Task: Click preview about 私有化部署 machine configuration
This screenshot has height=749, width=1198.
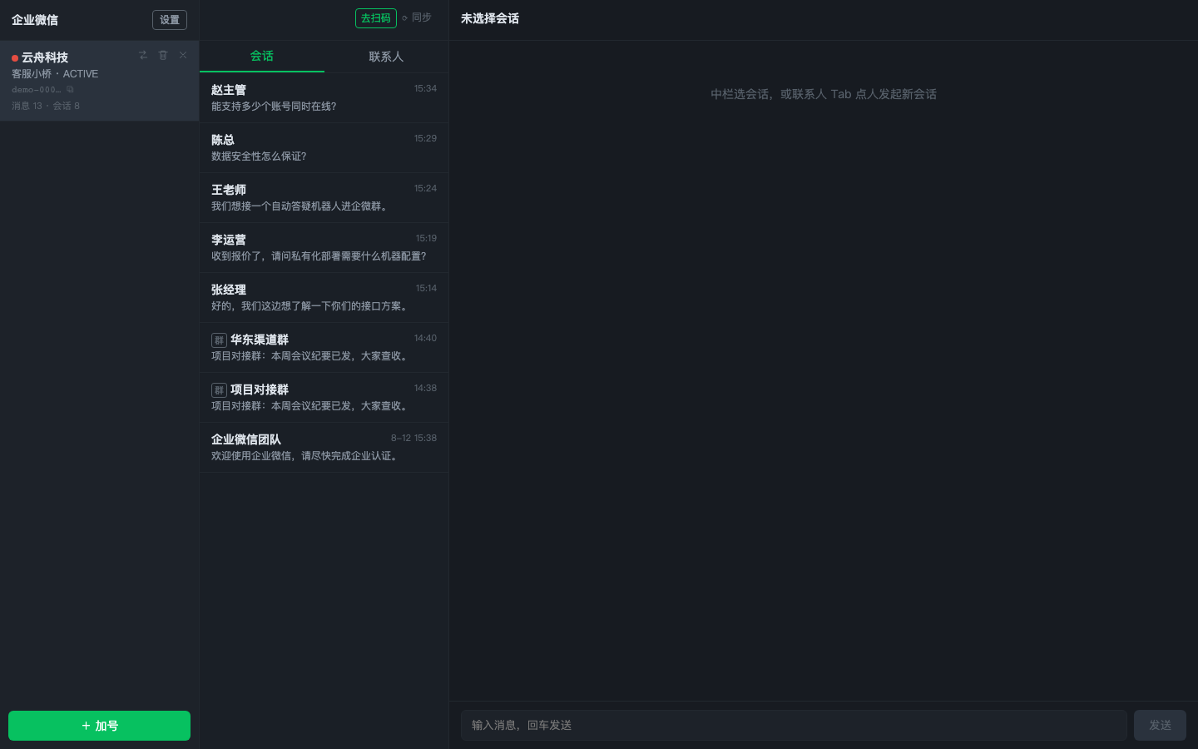Action: [x=319, y=256]
